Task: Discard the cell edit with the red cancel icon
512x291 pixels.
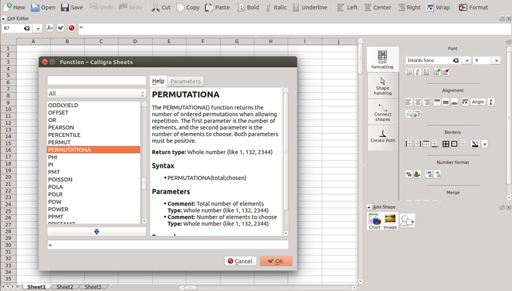Action: (72, 28)
